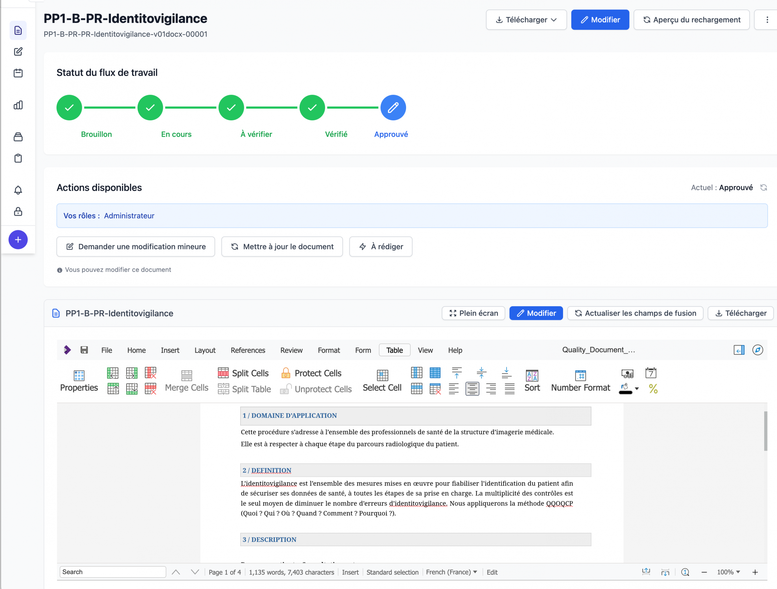Click the Align Top cell icon
This screenshot has height=589, width=777.
click(457, 372)
